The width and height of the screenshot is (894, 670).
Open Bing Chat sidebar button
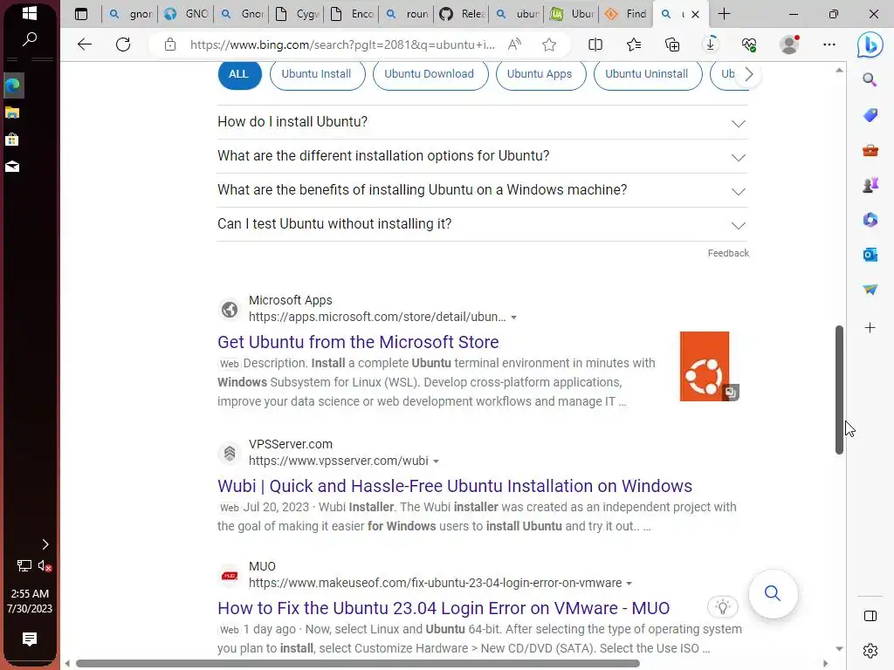point(870,44)
